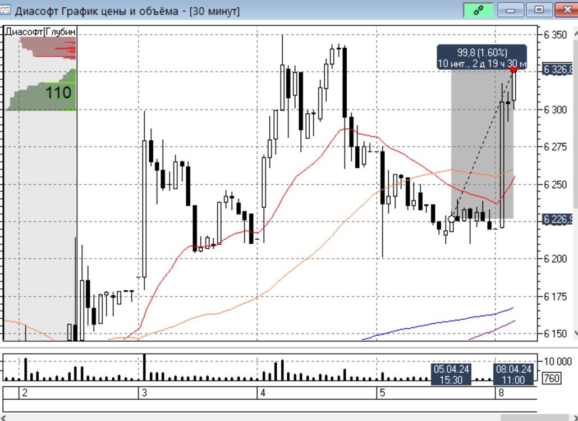The width and height of the screenshot is (578, 421).
Task: Click the 99,8 (1.60%) measurement tooltip
Action: (x=482, y=57)
